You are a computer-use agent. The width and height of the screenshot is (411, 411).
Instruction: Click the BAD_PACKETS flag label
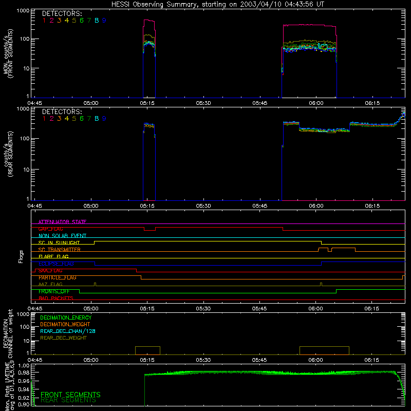[x=56, y=298]
